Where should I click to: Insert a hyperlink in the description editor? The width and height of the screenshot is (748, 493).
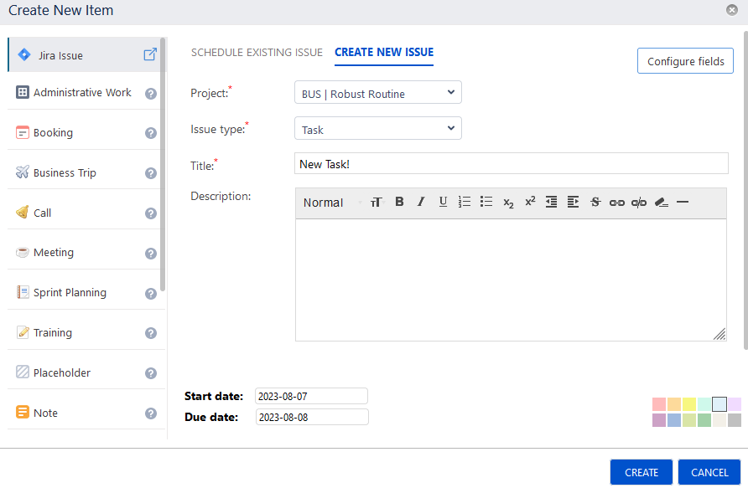[616, 202]
